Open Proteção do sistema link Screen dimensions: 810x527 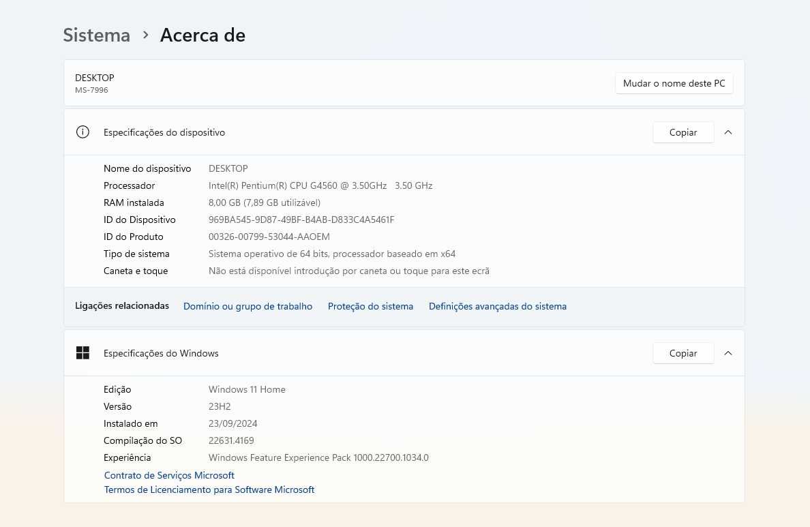tap(370, 306)
